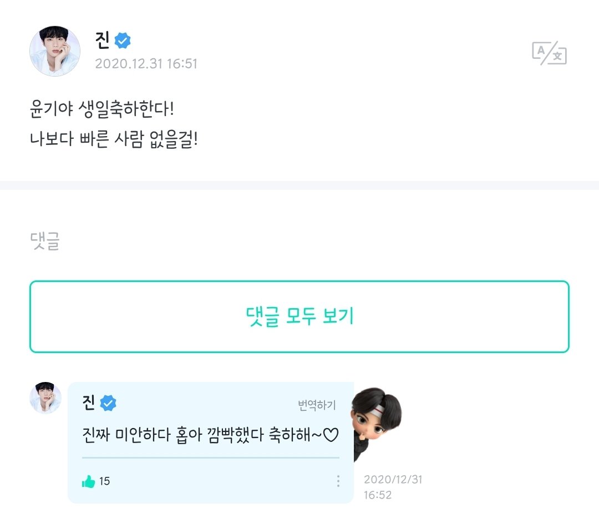This screenshot has width=599, height=518.
Task: Click the comment timestamp 2020/12/31 16:52
Action: (x=393, y=487)
